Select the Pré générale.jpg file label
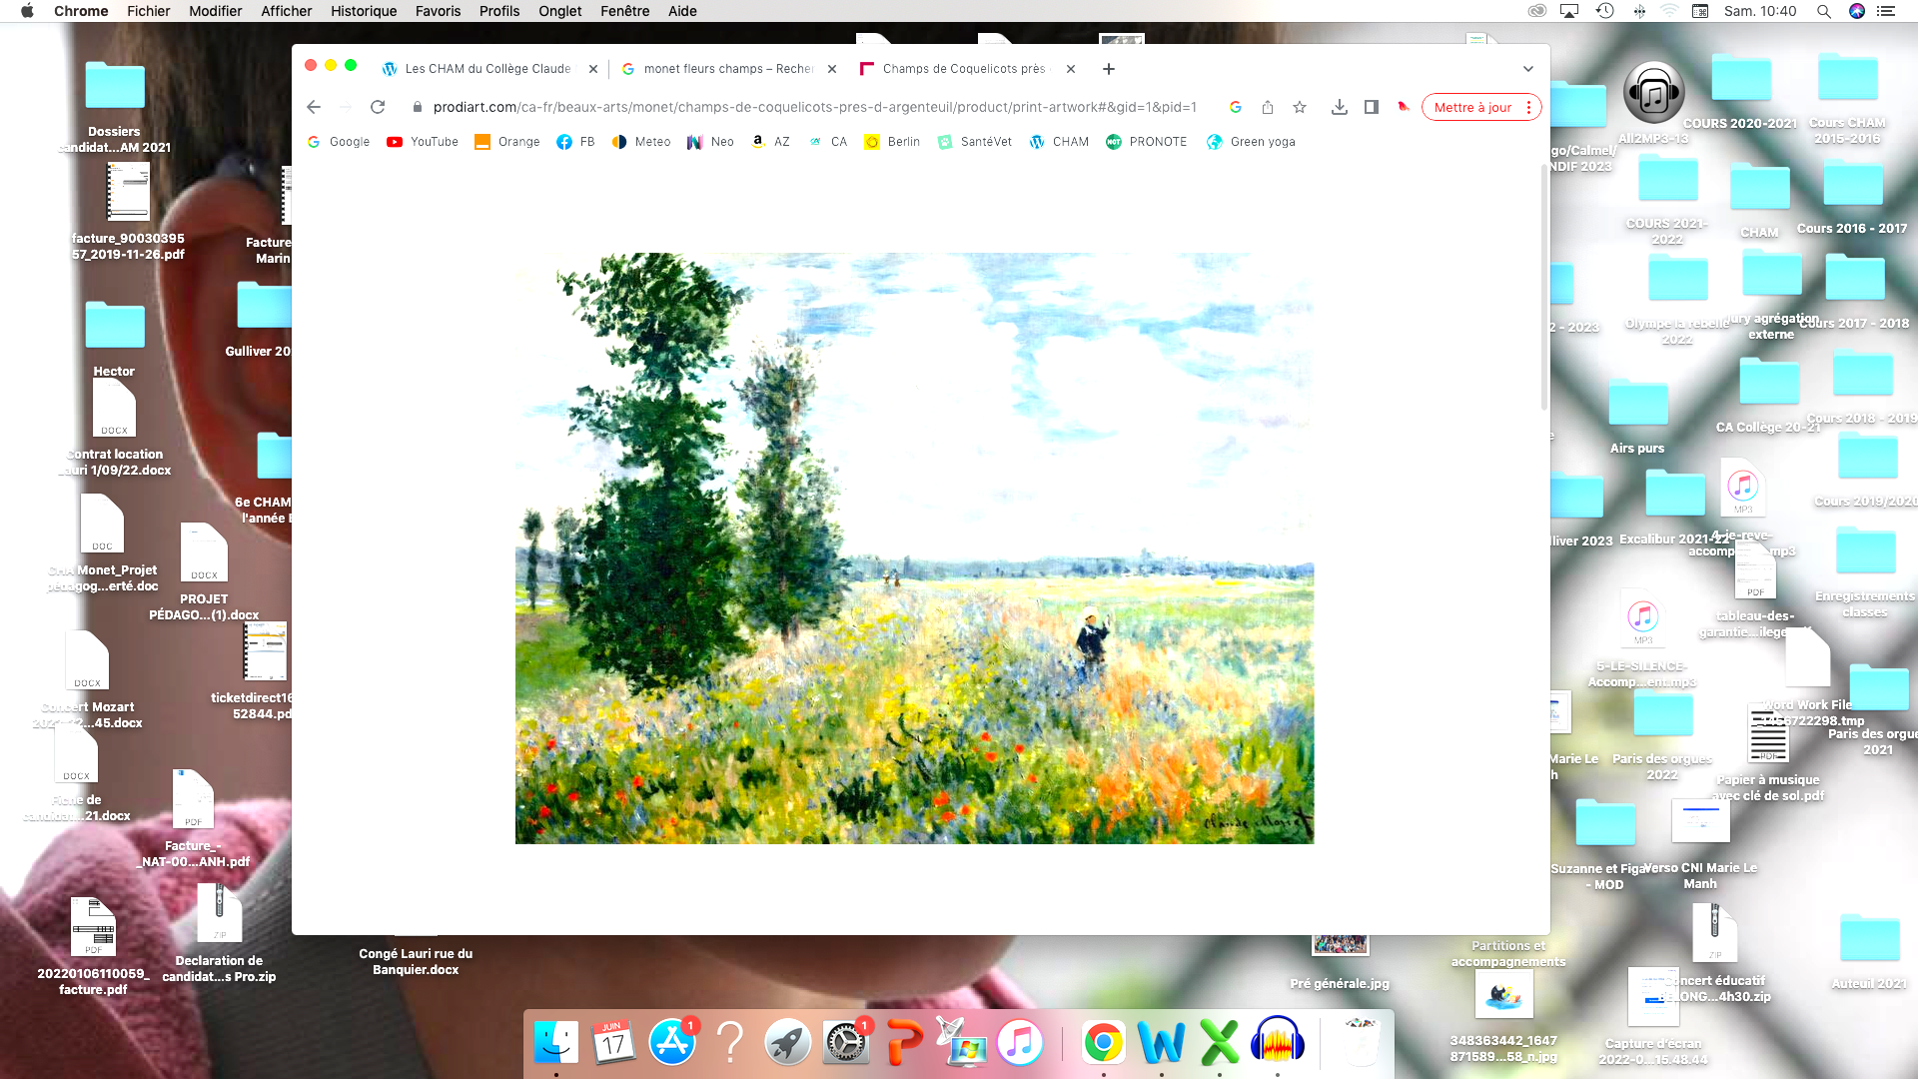1918x1079 pixels. [1340, 983]
